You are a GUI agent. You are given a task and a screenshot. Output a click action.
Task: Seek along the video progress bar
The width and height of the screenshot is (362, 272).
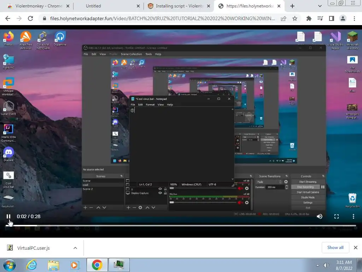pyautogui.click(x=181, y=226)
